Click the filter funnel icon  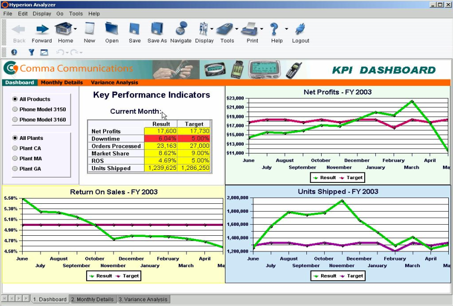(x=31, y=52)
